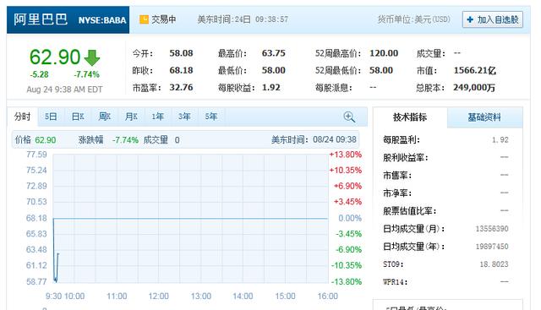The width and height of the screenshot is (541, 310).
Task: Click the 52周最高价 value 120.00
Action: click(384, 53)
